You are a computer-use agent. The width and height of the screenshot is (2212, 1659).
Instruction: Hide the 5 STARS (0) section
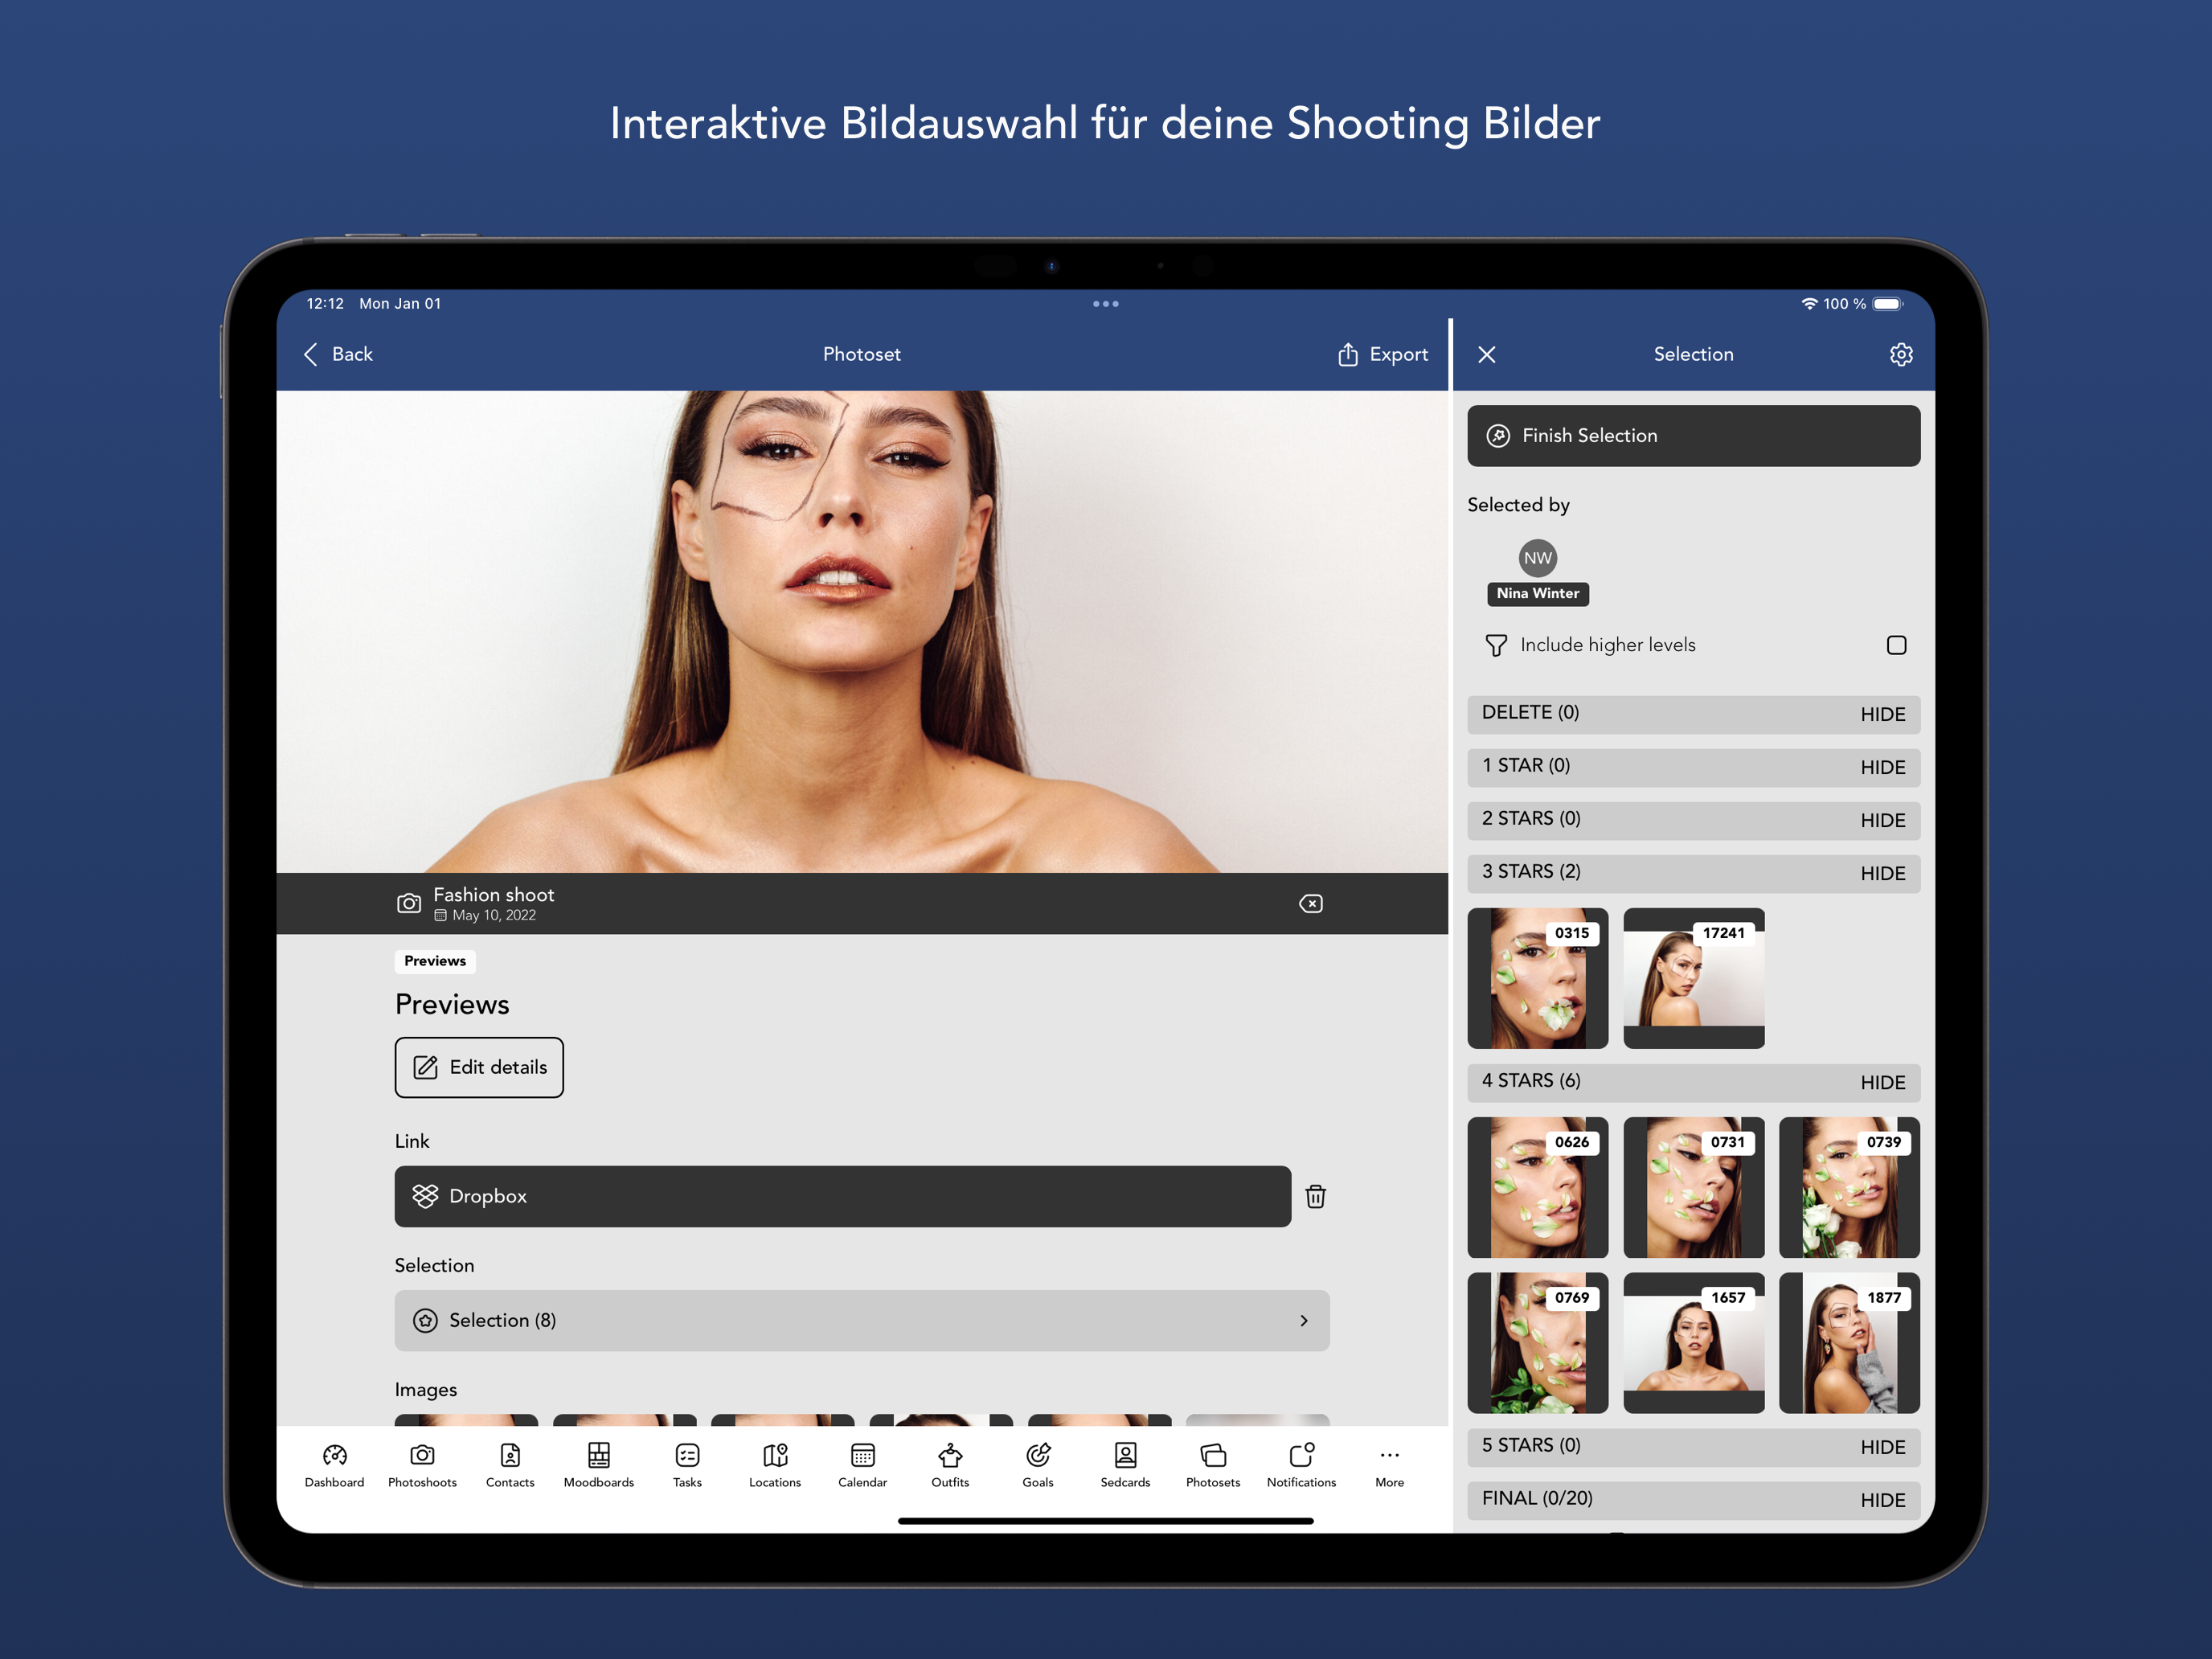point(1882,1447)
